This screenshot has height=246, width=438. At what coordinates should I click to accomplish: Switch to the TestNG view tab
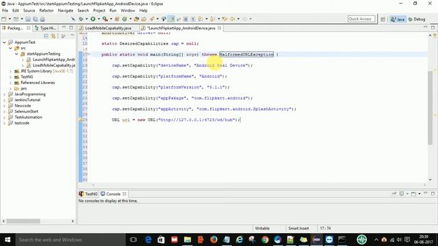(88, 194)
